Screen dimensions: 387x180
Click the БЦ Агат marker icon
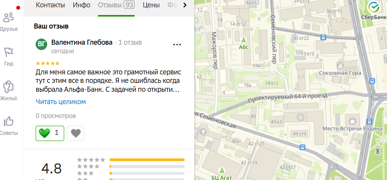tap(222, 170)
